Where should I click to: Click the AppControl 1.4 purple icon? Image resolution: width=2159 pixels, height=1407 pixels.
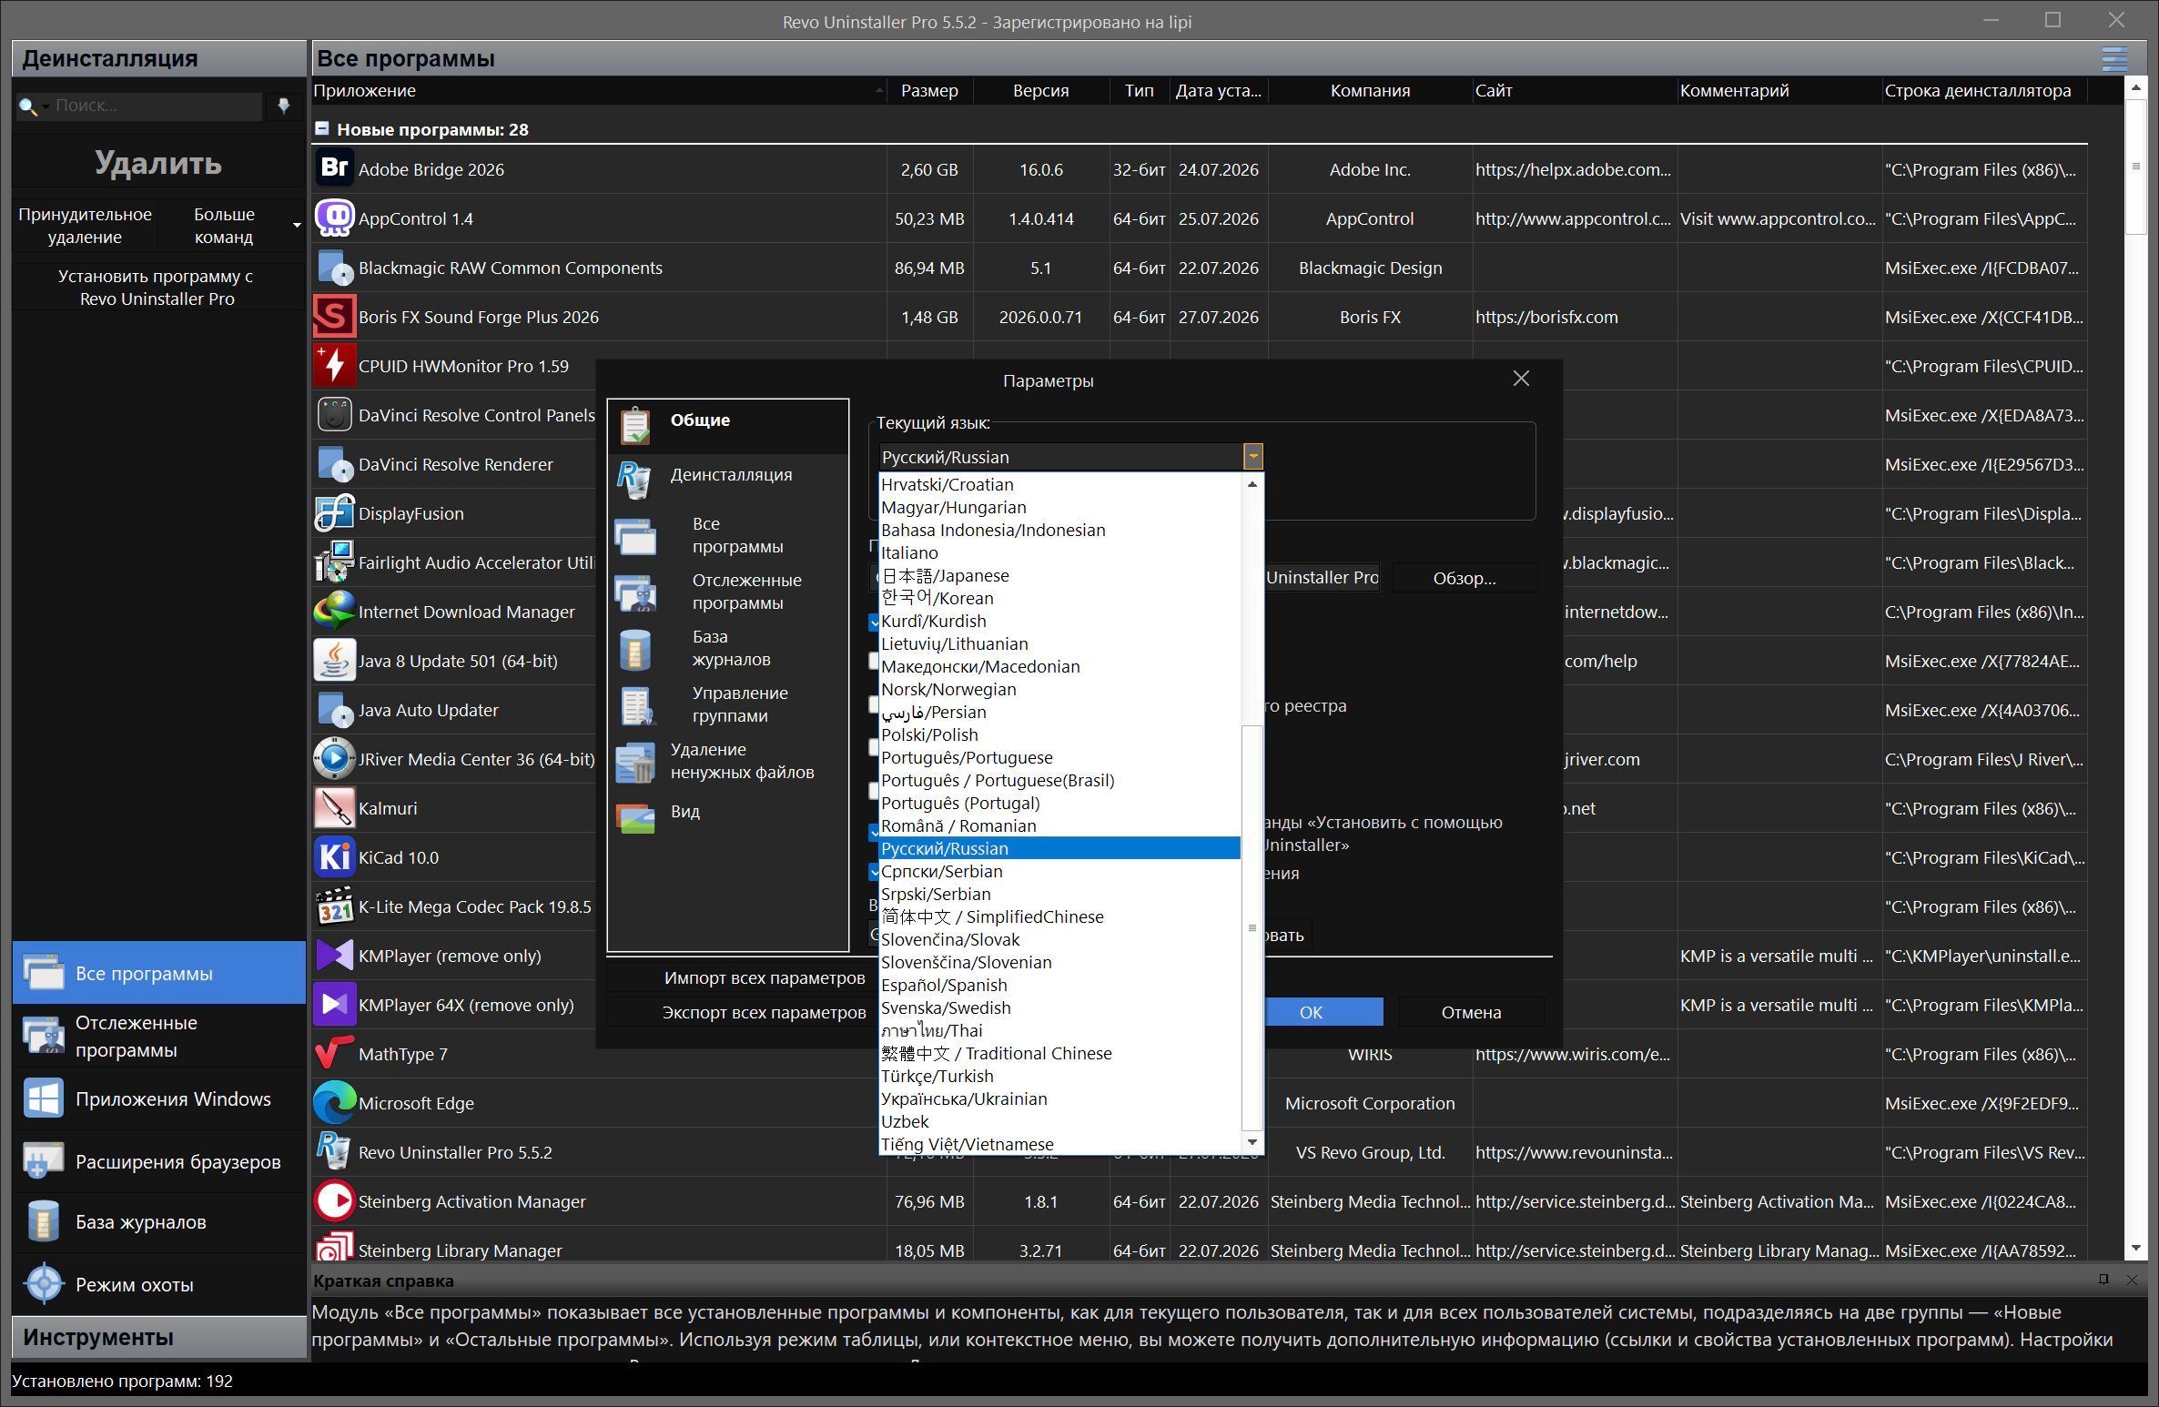pos(334,218)
